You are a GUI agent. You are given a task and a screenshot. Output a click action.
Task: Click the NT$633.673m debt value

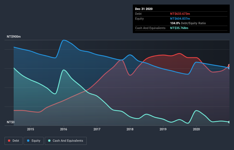coord(180,14)
